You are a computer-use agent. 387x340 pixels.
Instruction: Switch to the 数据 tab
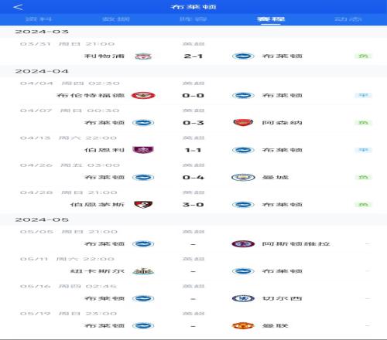tap(116, 19)
